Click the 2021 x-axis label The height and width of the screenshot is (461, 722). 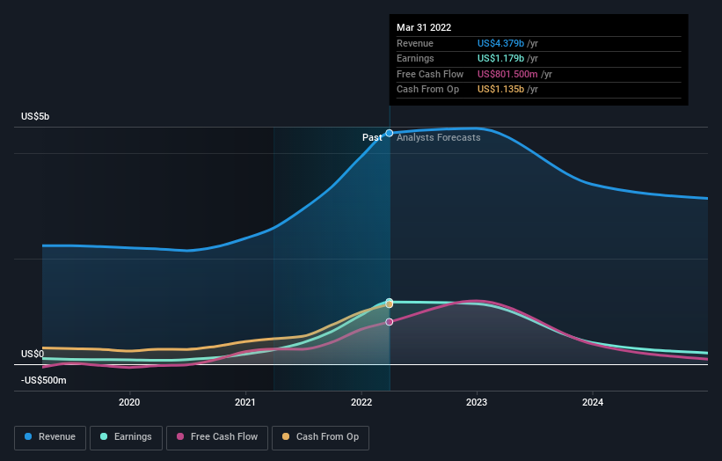tap(245, 402)
